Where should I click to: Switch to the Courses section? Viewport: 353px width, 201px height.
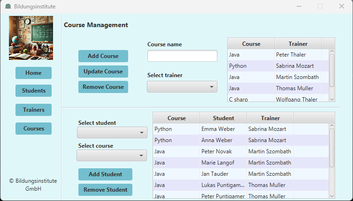[33, 129]
